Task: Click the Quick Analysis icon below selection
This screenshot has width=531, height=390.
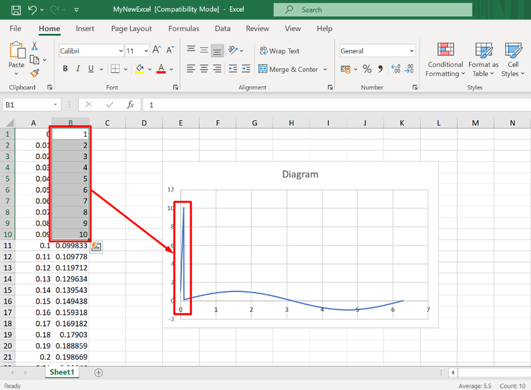Action: (x=96, y=247)
